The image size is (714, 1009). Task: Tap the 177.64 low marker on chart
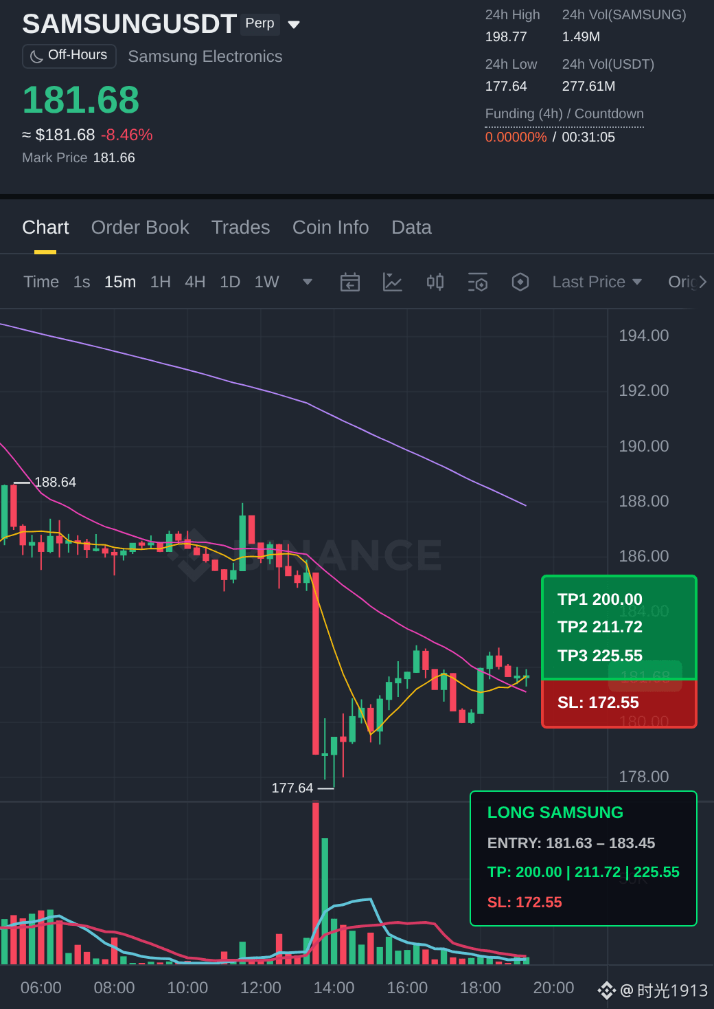point(292,788)
